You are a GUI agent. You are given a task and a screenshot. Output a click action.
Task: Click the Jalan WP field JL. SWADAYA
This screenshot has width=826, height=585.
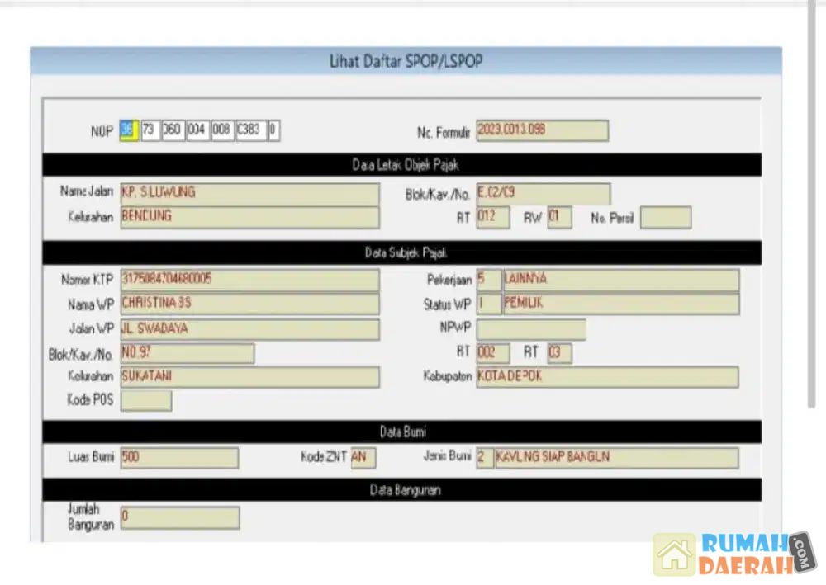pos(249,329)
